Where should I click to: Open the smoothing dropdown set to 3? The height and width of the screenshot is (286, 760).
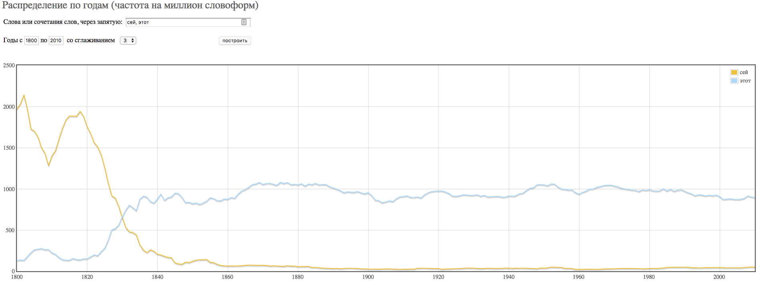pos(128,41)
